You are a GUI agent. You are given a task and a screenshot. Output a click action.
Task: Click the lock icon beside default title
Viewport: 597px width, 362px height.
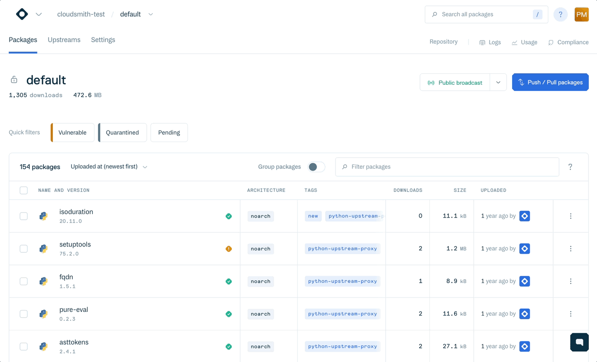[x=14, y=80]
